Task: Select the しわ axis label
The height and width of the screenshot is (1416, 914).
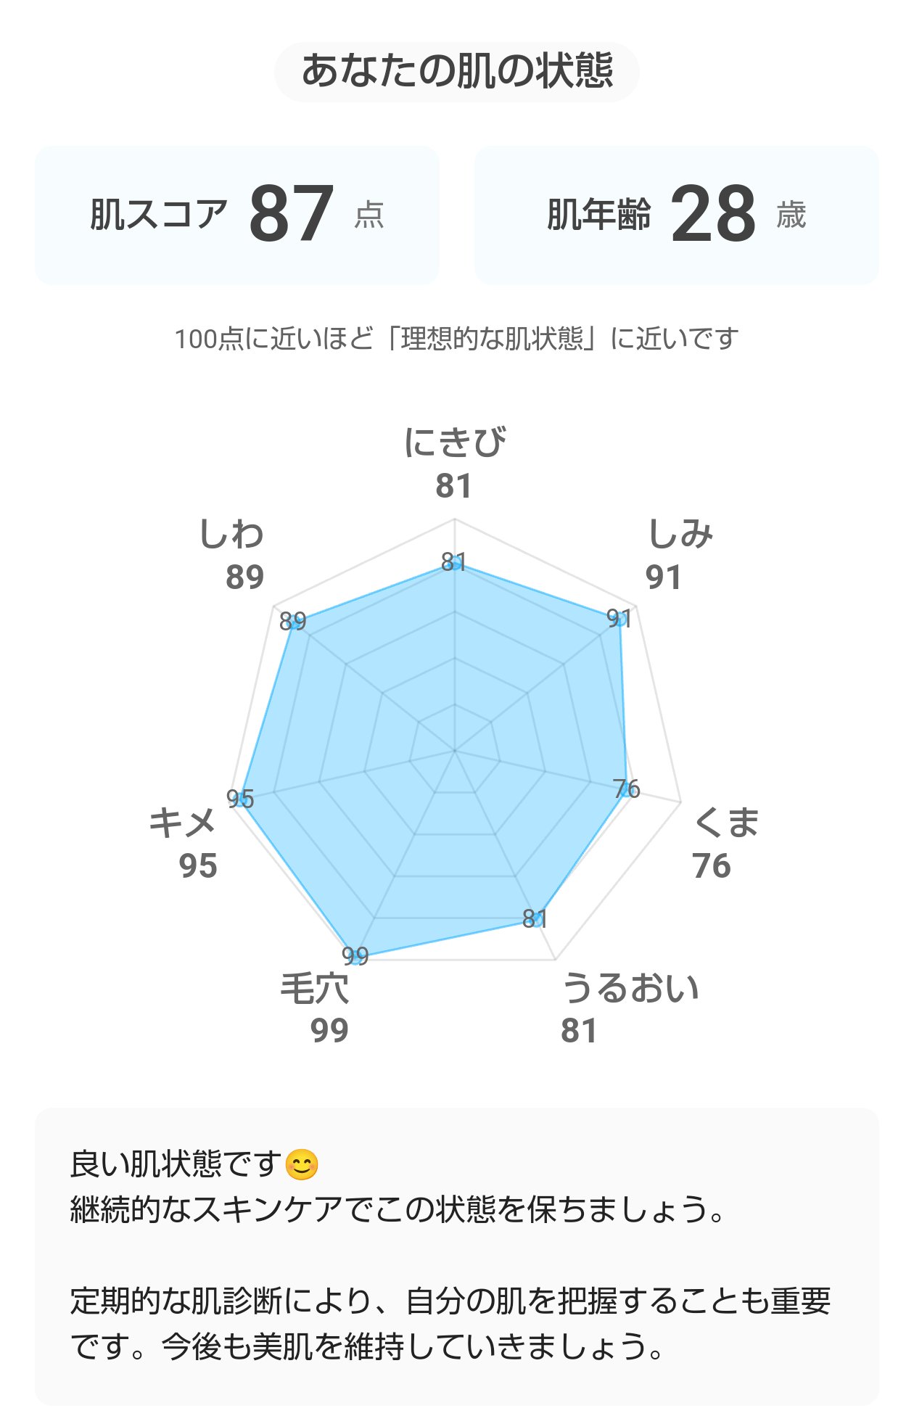Action: [231, 535]
